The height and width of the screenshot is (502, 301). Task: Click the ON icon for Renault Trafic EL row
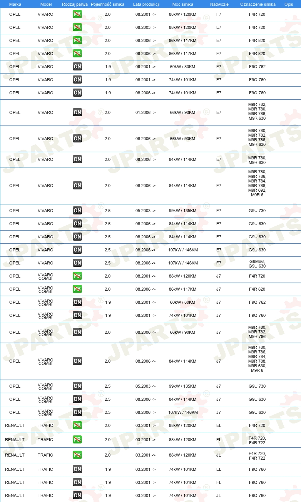pyautogui.click(x=77, y=469)
